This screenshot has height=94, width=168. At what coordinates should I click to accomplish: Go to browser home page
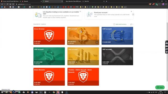[x=10, y=4]
